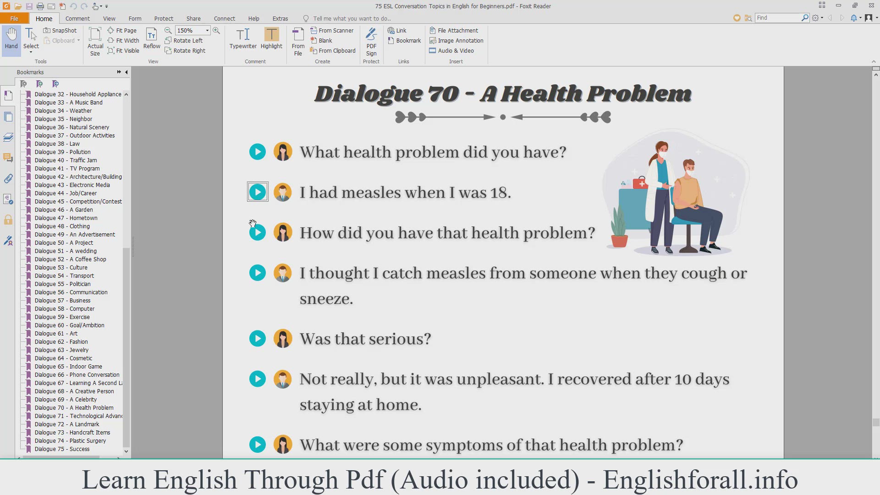Open the Attachments panel paperclip icon

(x=8, y=179)
